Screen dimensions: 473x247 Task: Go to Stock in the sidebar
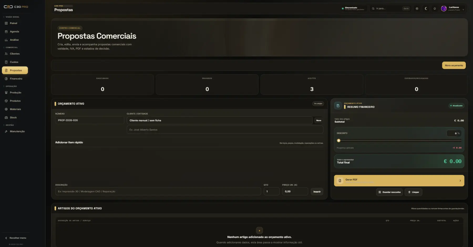[x=15, y=118]
